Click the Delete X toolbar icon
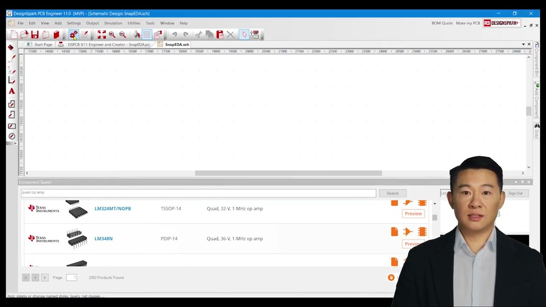Viewport: 546px width, 307px height. click(x=230, y=35)
